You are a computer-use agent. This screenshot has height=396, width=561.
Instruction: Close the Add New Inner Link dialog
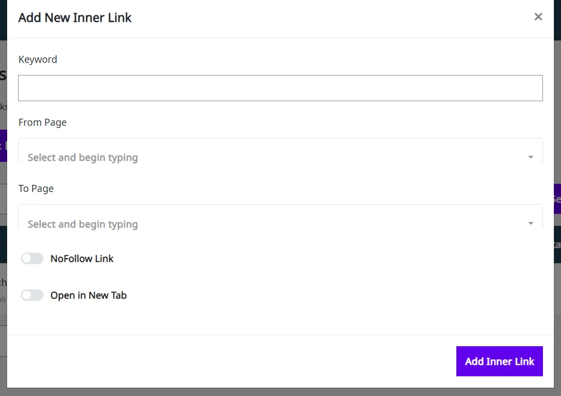pos(538,17)
